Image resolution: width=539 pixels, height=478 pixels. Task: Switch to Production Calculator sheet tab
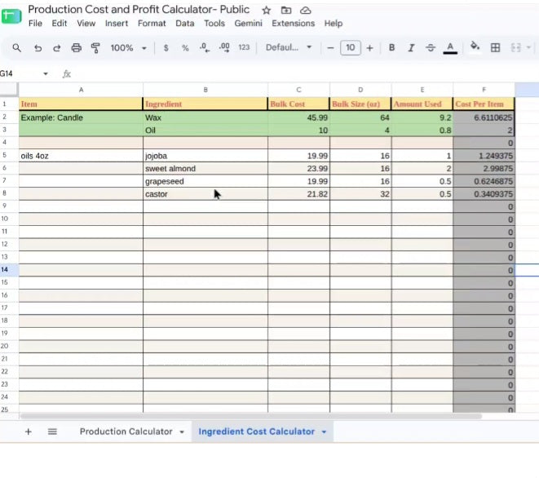(126, 432)
